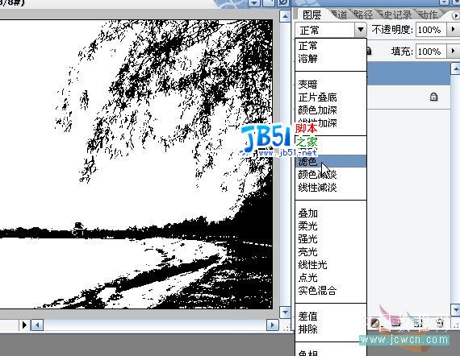Choose 柔光 blend mode
The image size is (460, 356).
[x=331, y=226]
